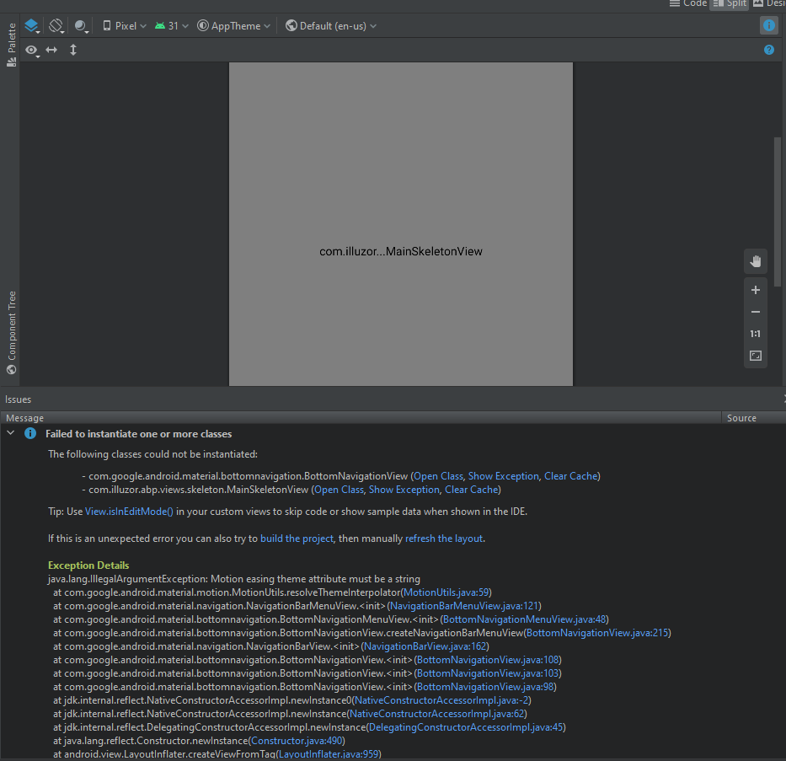Image resolution: width=786 pixels, height=761 pixels.
Task: Open BottomNavigationView.java:215 link
Action: (597, 633)
